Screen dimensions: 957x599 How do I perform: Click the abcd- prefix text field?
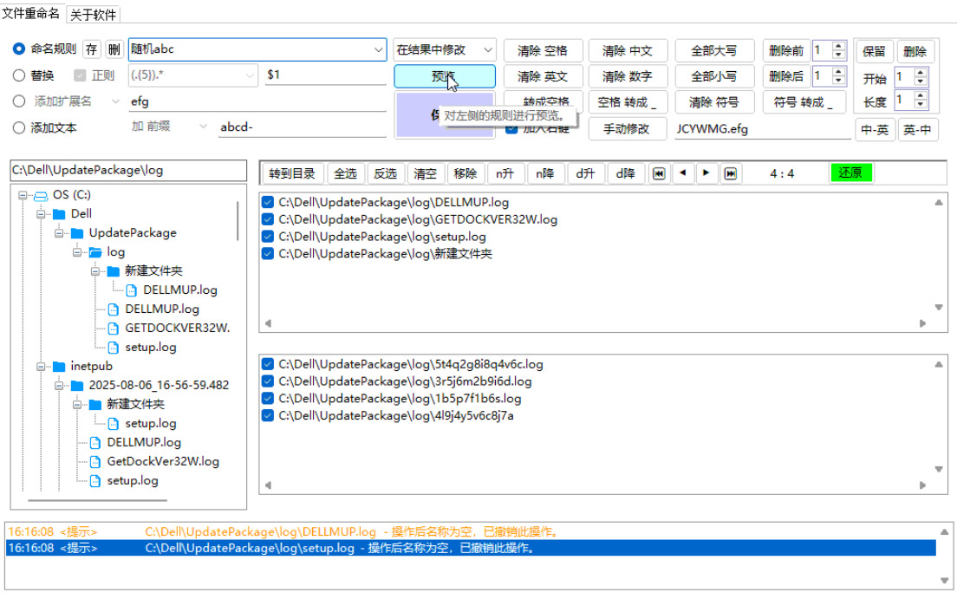pos(303,127)
